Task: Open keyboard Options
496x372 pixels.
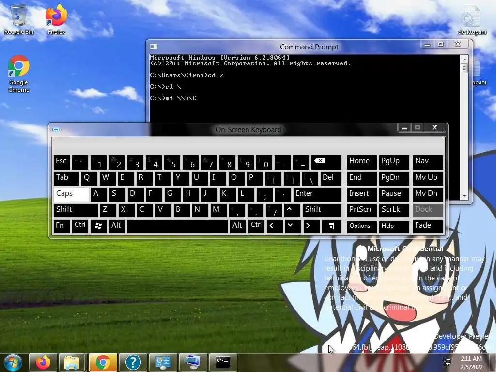Action: [362, 227]
